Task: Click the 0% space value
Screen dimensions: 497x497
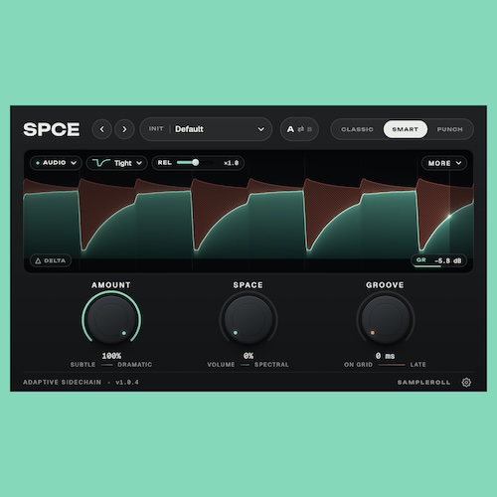Action: pyautogui.click(x=248, y=356)
